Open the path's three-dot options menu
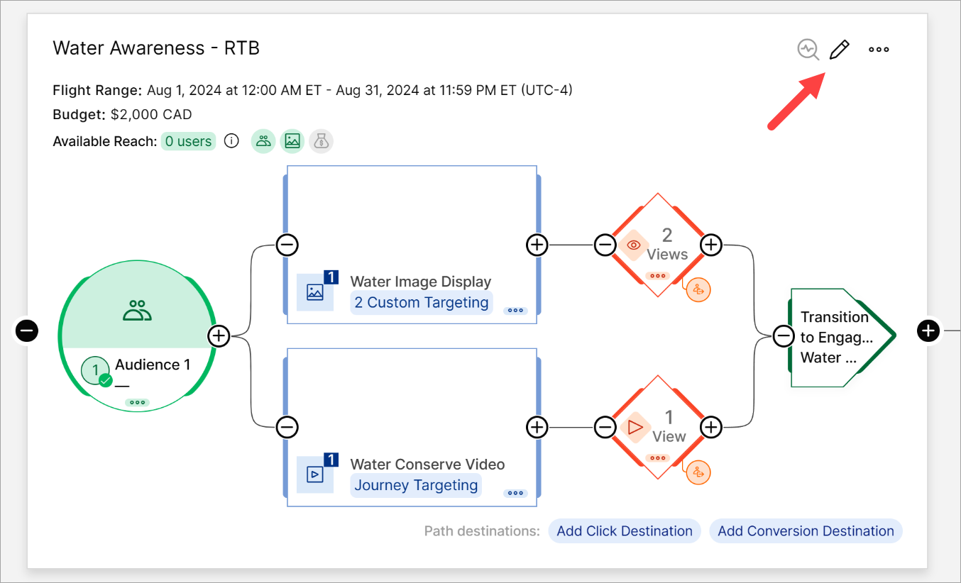961x583 pixels. pyautogui.click(x=879, y=50)
